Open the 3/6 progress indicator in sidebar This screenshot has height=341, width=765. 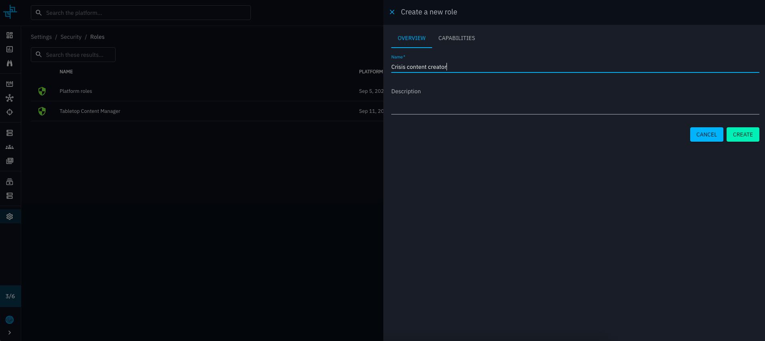(x=10, y=296)
